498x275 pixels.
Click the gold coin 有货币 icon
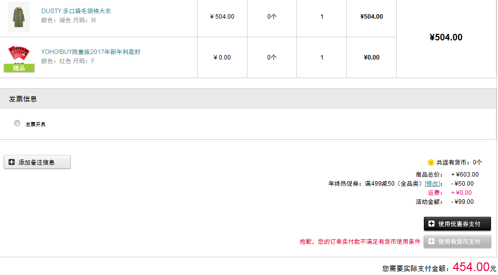pos(430,162)
